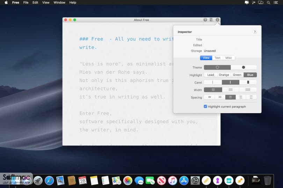Choose the loosest line spacing option
283x188 pixels.
point(251,97)
